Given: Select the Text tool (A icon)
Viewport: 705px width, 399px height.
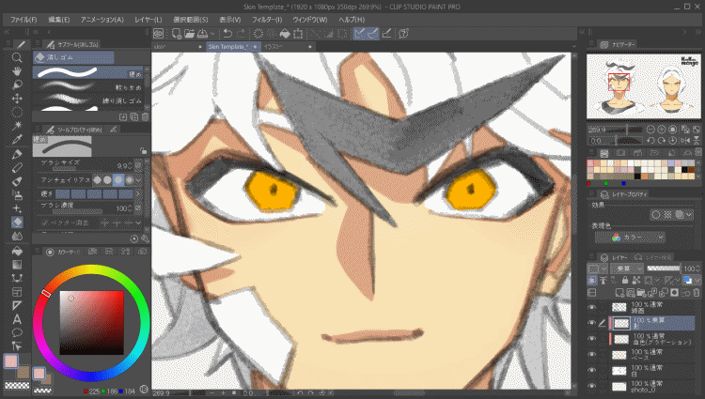Looking at the screenshot, I should (17, 319).
